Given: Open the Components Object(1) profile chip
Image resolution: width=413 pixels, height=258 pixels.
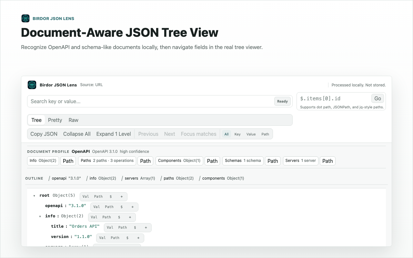Looking at the screenshot, I should 179,161.
